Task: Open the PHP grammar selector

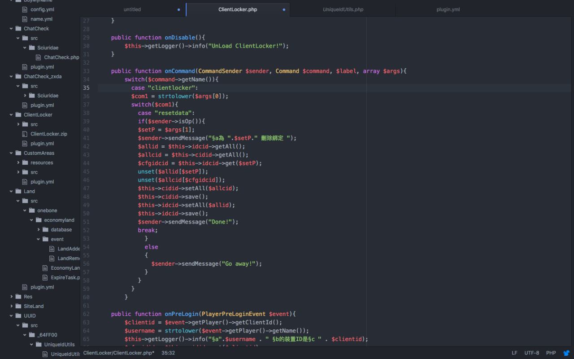Action: (551, 353)
